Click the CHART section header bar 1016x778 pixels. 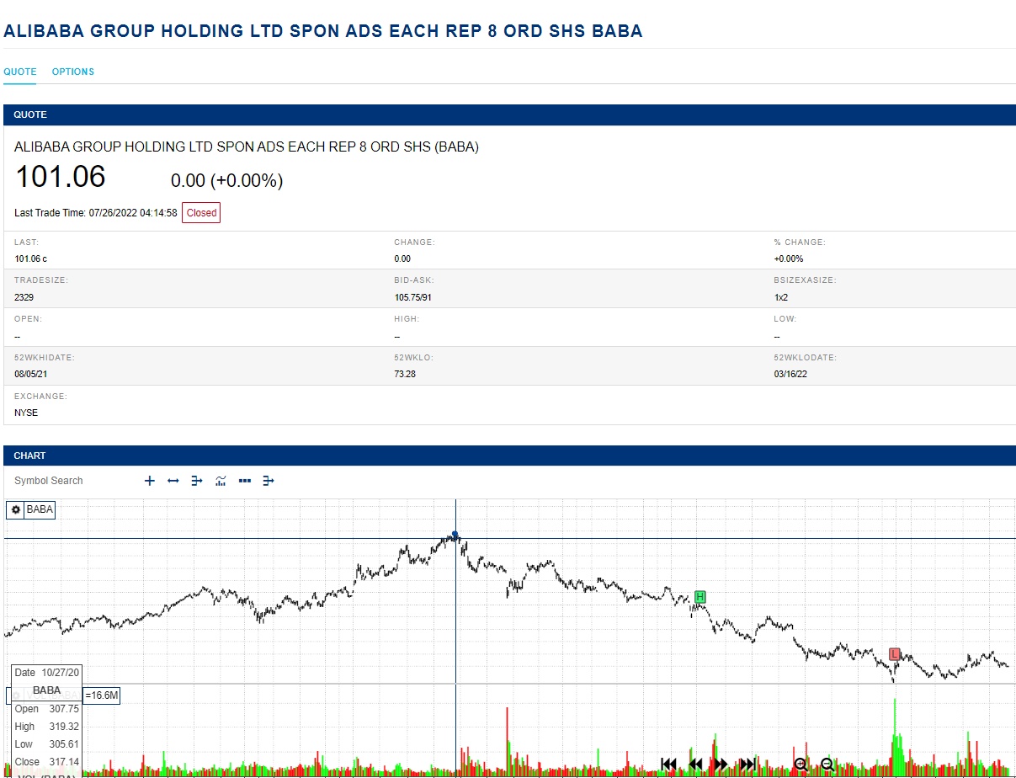(x=509, y=456)
